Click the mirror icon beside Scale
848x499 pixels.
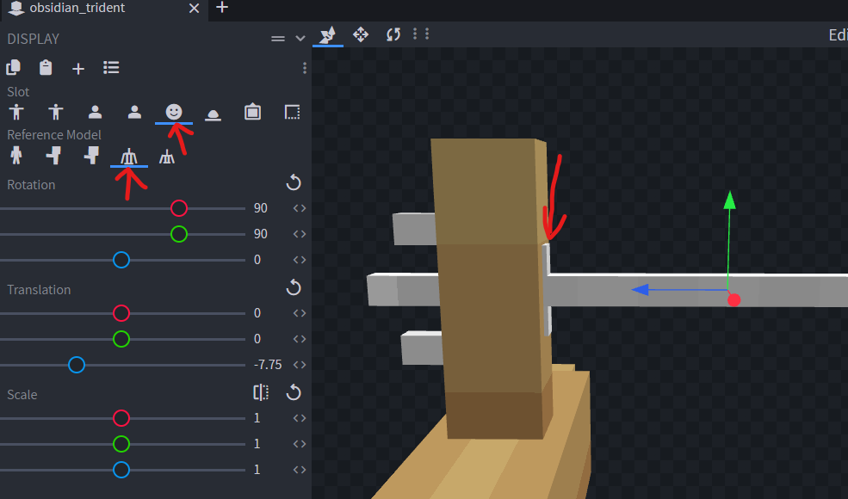[262, 393]
